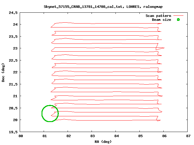
Task: Click the 'RA (deg)' x-axis label
Action: click(103, 142)
